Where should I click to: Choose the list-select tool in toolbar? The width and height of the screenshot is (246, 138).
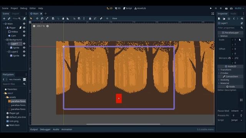point(53,18)
